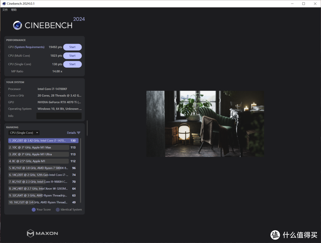The image size is (321, 243).
Task: Select ranking entry 32C/64T AMD Ryzen Threadripper
Action: click(x=43, y=196)
